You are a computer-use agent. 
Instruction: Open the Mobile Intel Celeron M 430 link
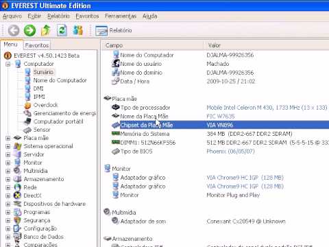267,108
